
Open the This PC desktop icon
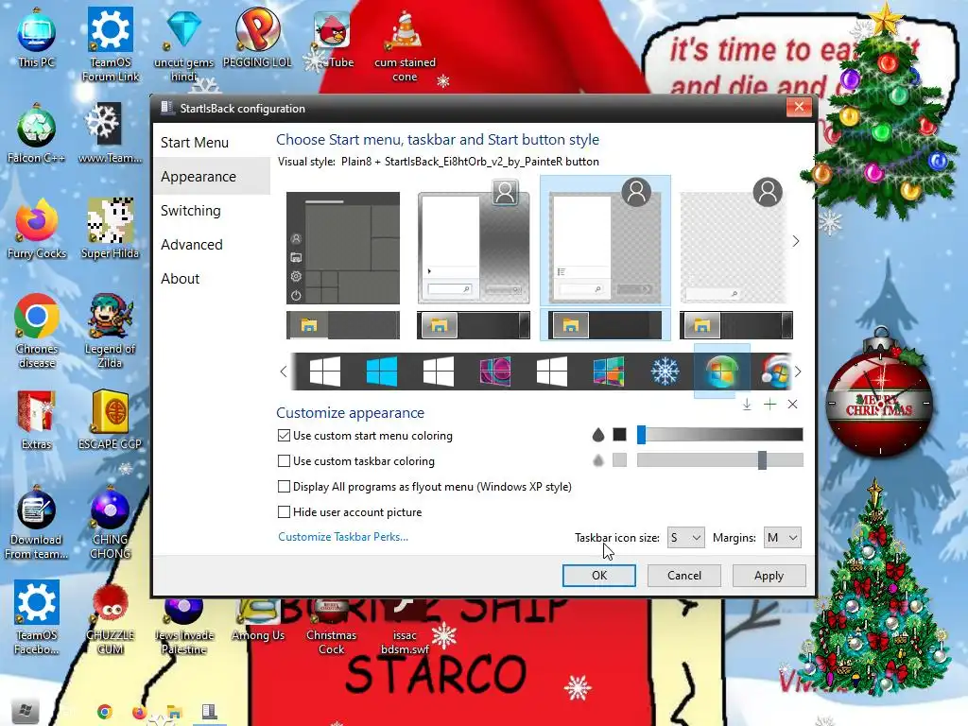coord(37,38)
